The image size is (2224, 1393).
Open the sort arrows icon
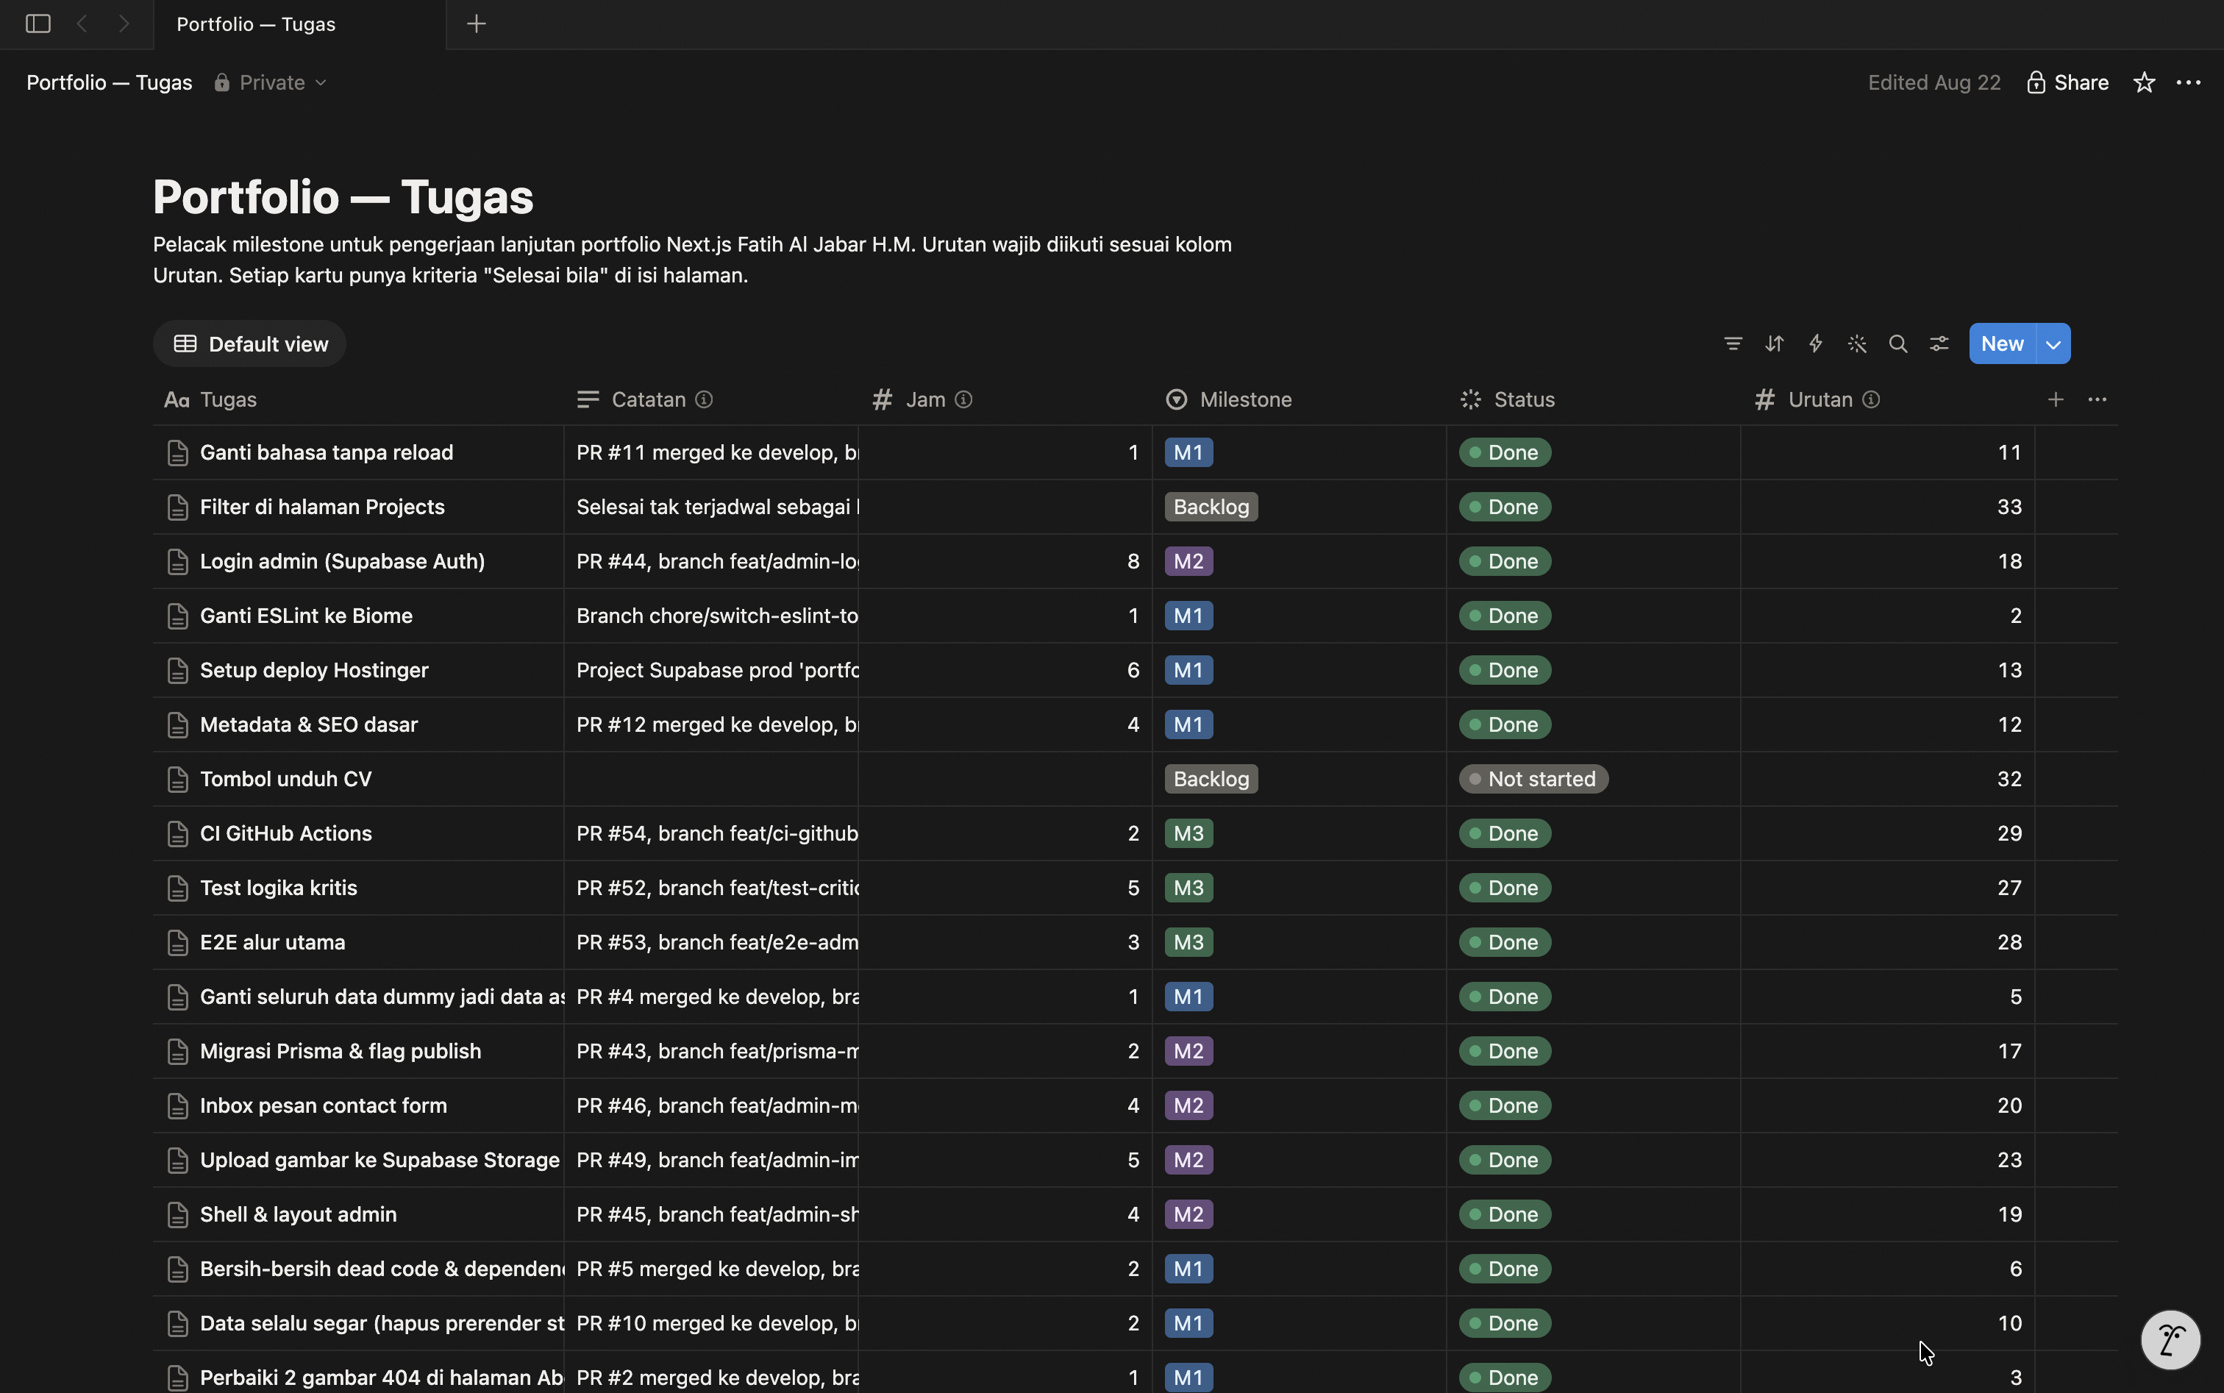[x=1775, y=343]
